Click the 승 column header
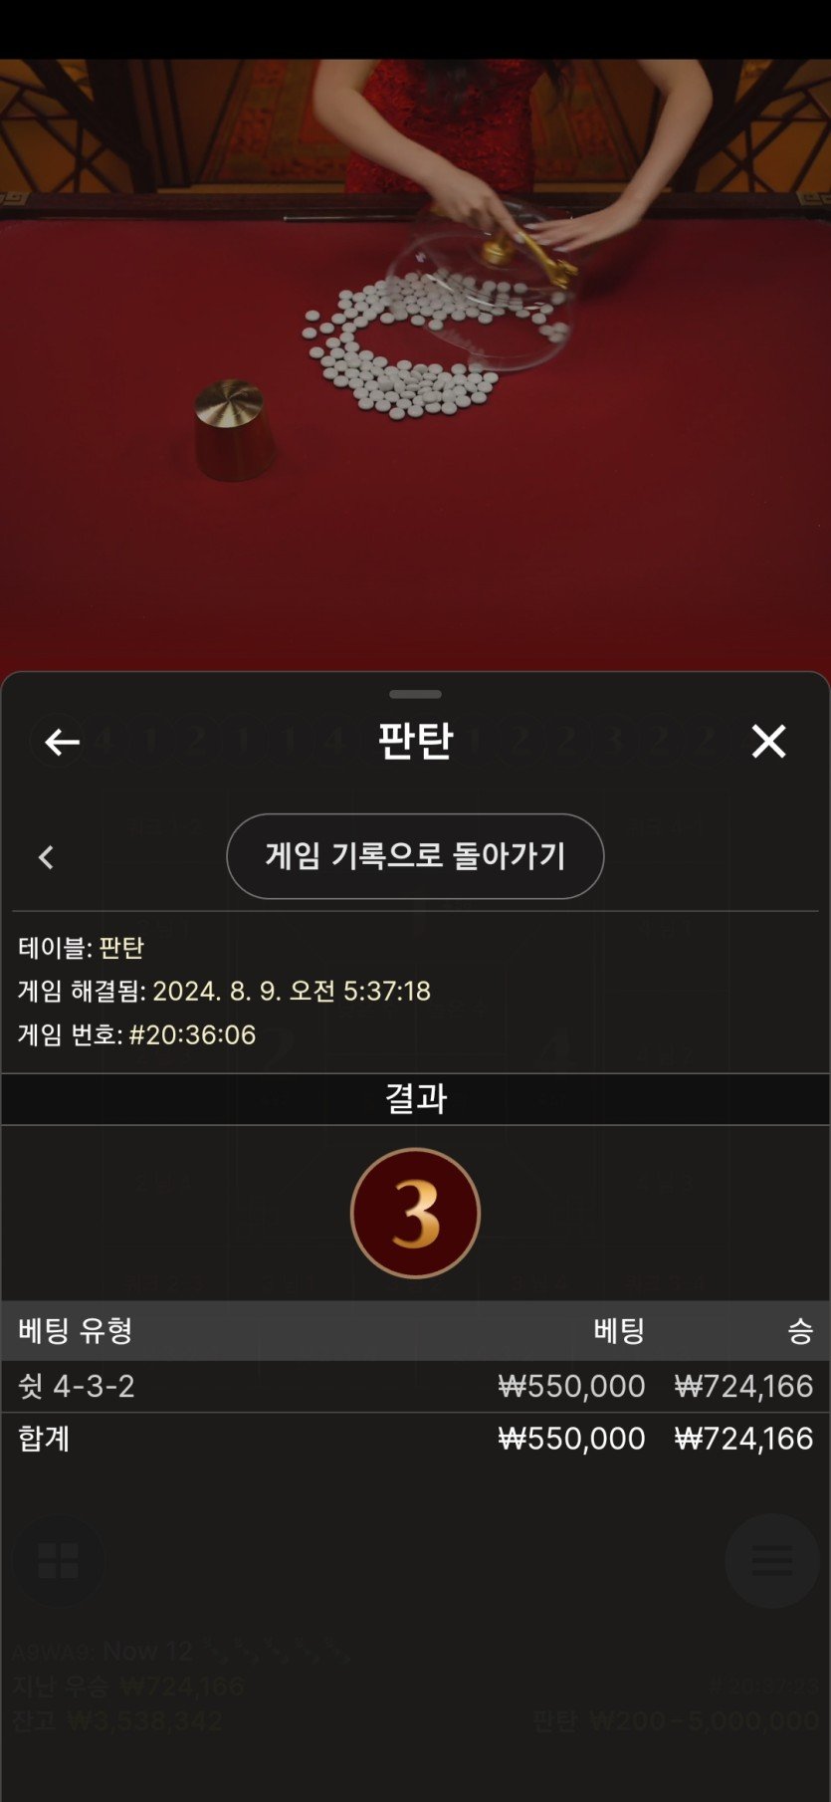This screenshot has width=831, height=1802. (800, 1330)
